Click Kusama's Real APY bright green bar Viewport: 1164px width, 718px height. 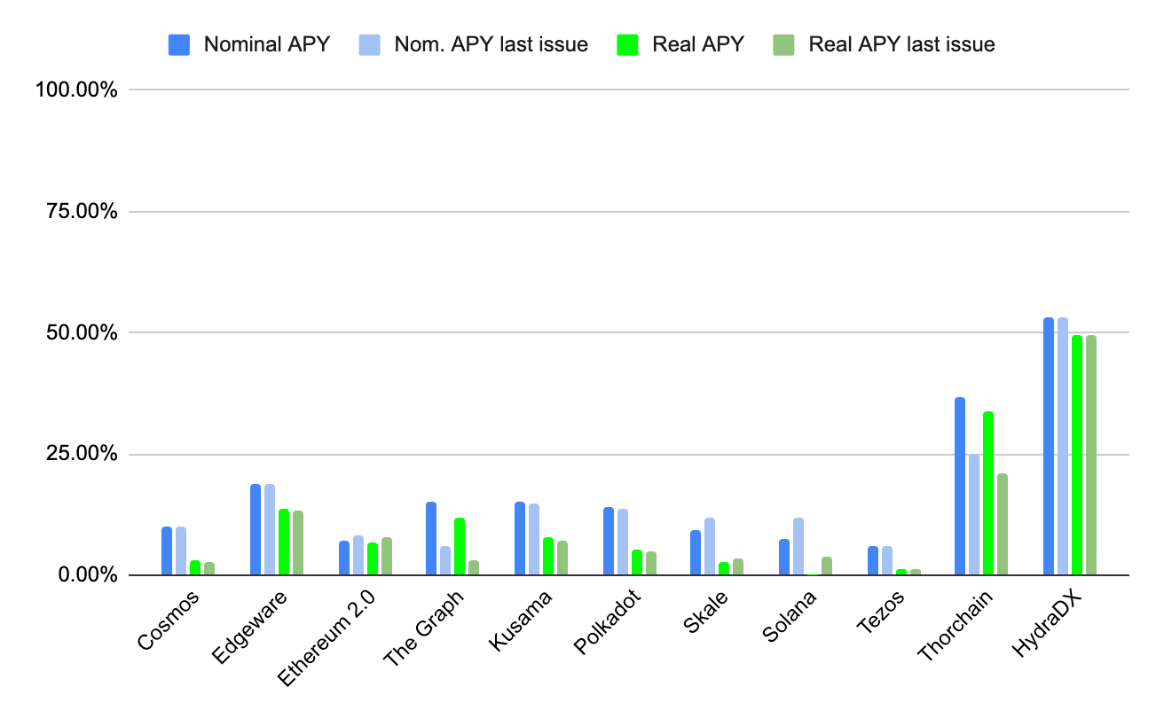[x=548, y=557]
